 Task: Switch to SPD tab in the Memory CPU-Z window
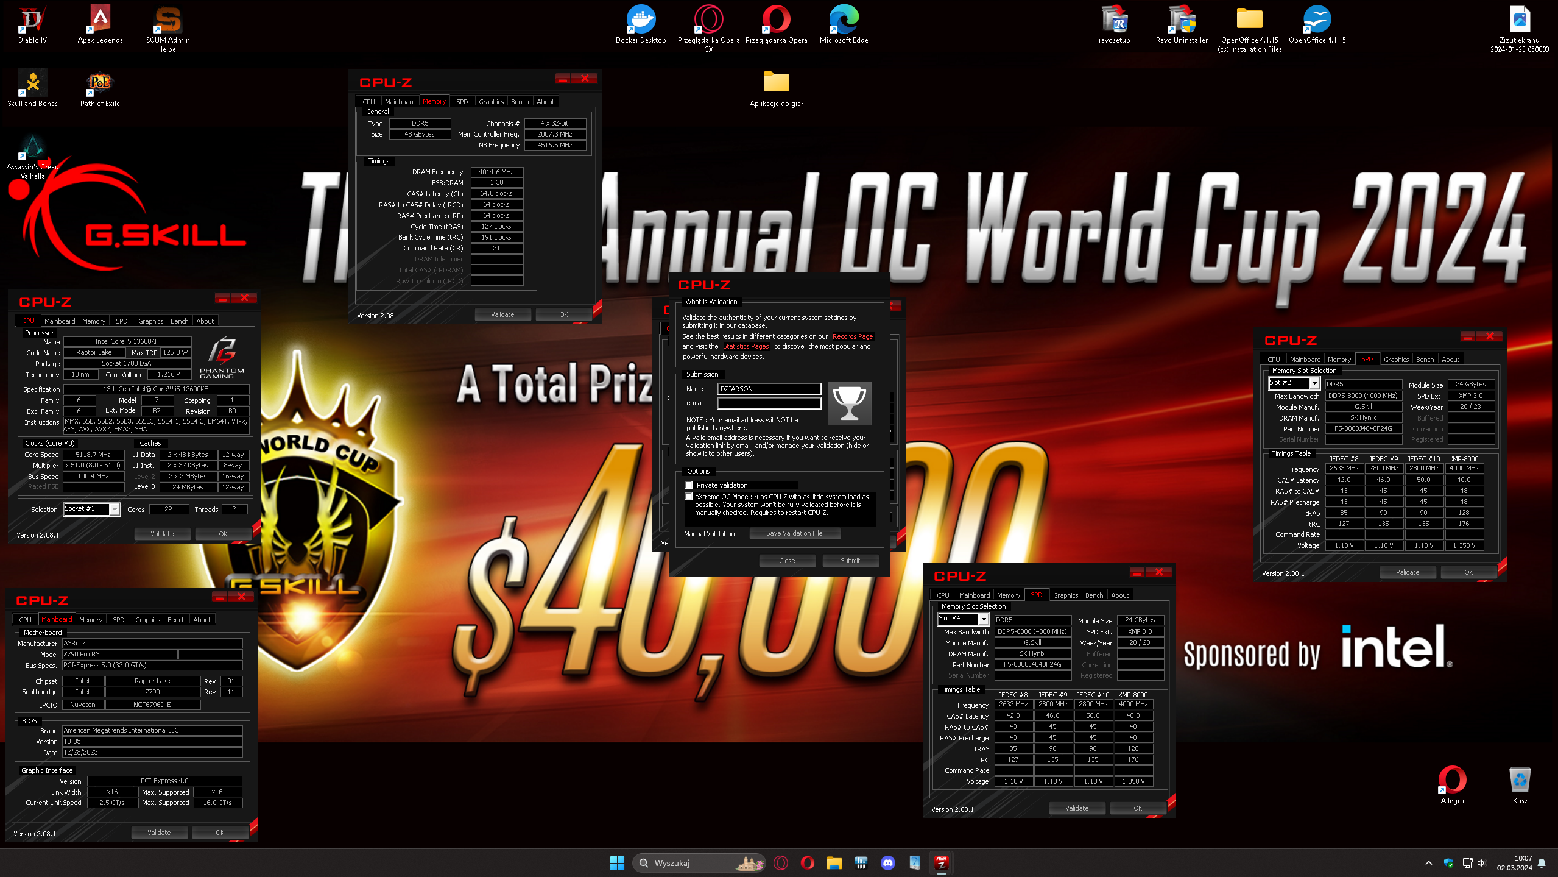point(462,102)
